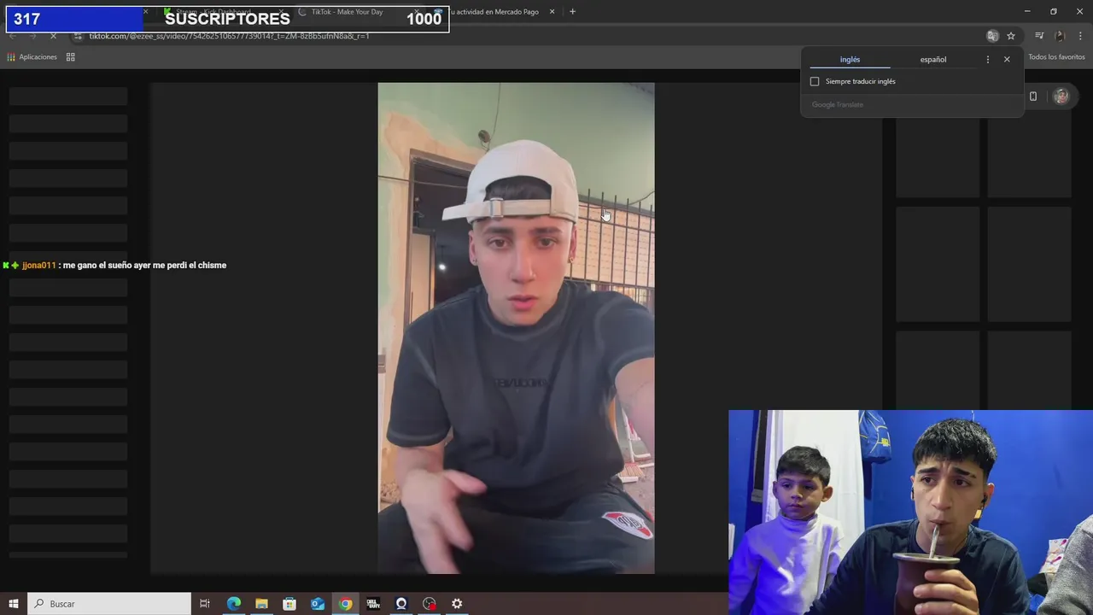Open a new browser tab
Viewport: 1093px width, 615px height.
click(x=572, y=12)
